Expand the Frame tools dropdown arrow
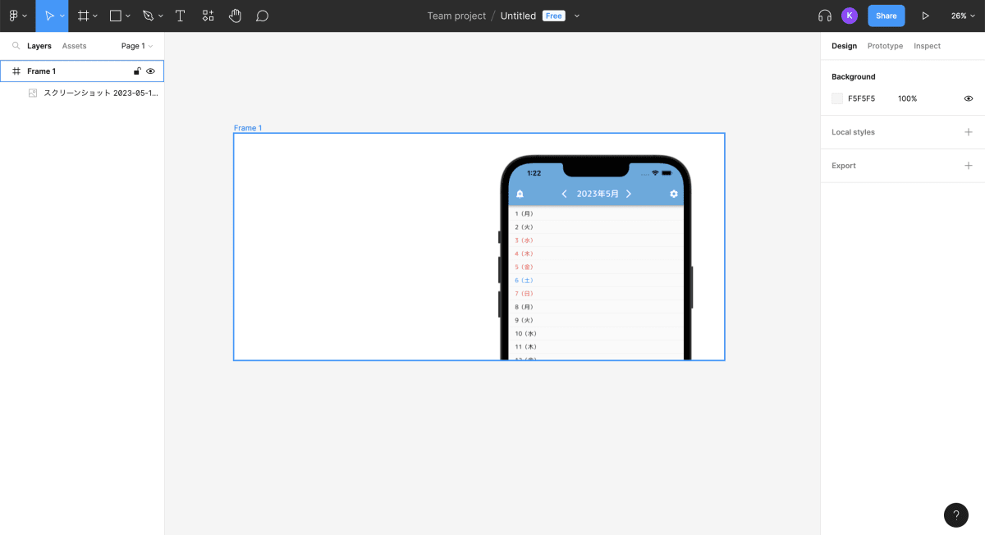 pyautogui.click(x=95, y=16)
